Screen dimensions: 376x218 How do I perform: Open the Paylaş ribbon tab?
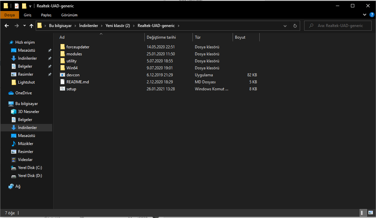point(46,15)
